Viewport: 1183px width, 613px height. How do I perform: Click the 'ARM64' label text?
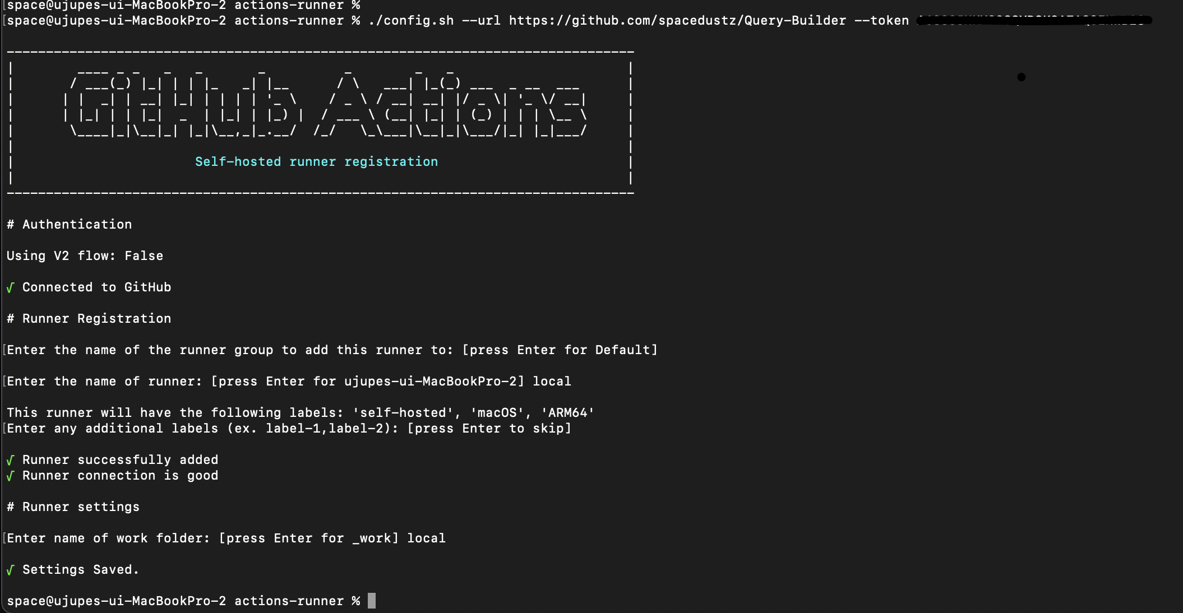click(x=567, y=413)
